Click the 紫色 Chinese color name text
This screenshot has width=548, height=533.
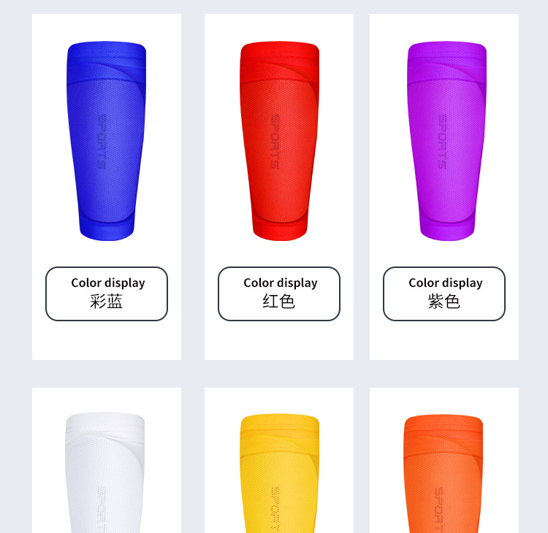[x=444, y=302]
